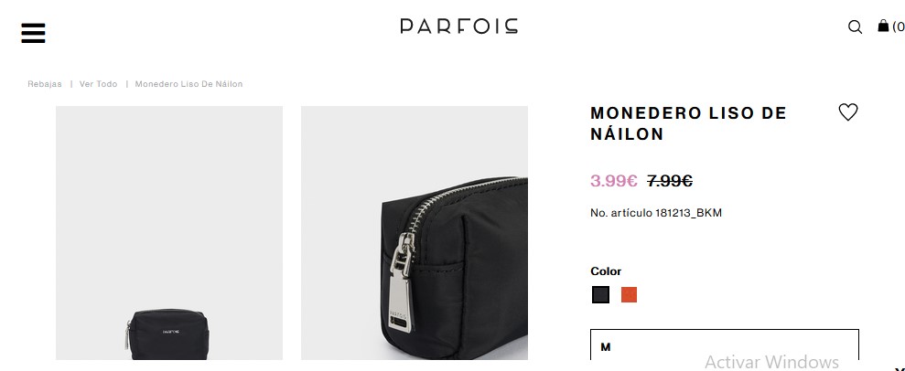Image resolution: width=905 pixels, height=371 pixels.
Task: Click the original price 7.99€
Action: [x=670, y=181]
